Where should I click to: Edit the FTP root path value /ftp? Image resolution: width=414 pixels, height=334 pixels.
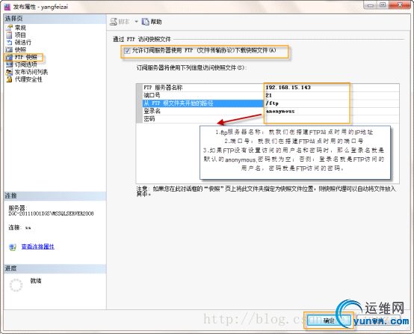click(331, 103)
